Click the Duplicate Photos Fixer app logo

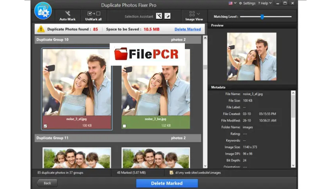(43, 11)
